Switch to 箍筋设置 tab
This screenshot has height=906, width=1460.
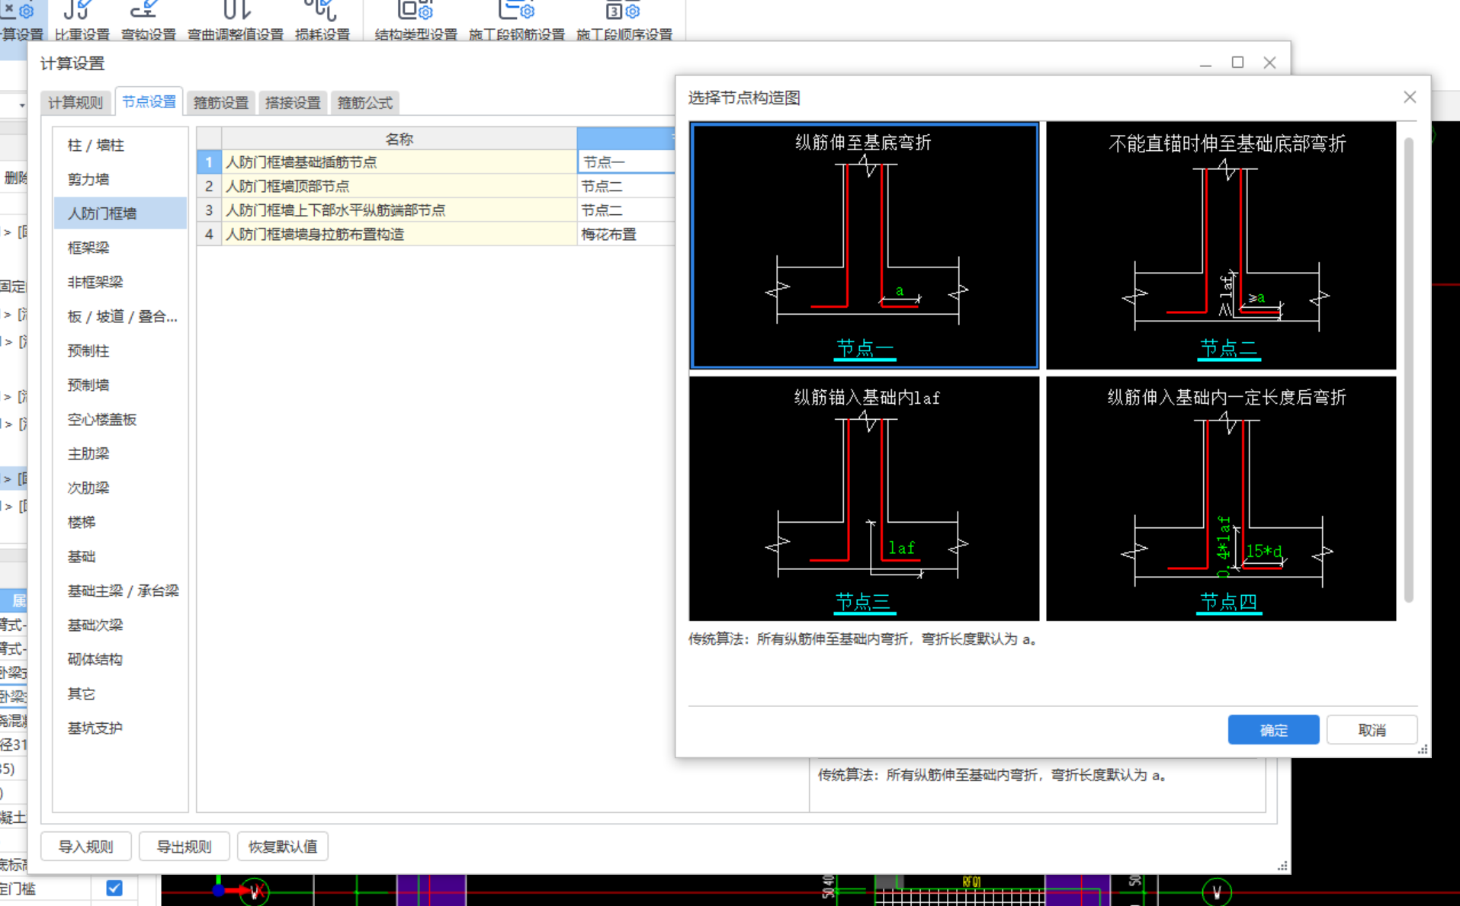click(x=220, y=102)
